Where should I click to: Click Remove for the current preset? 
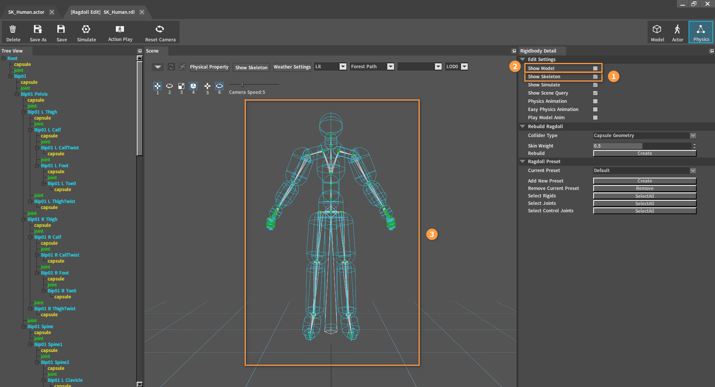(x=645, y=188)
